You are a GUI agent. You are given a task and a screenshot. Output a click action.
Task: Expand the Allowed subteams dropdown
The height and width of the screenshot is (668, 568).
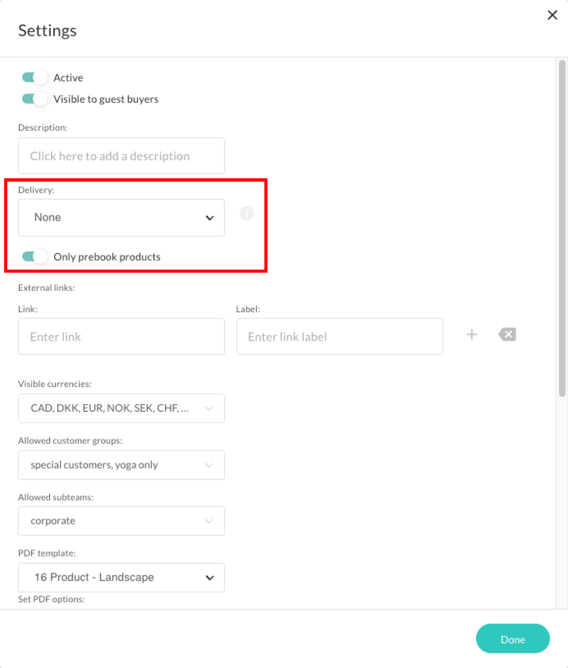pos(121,521)
